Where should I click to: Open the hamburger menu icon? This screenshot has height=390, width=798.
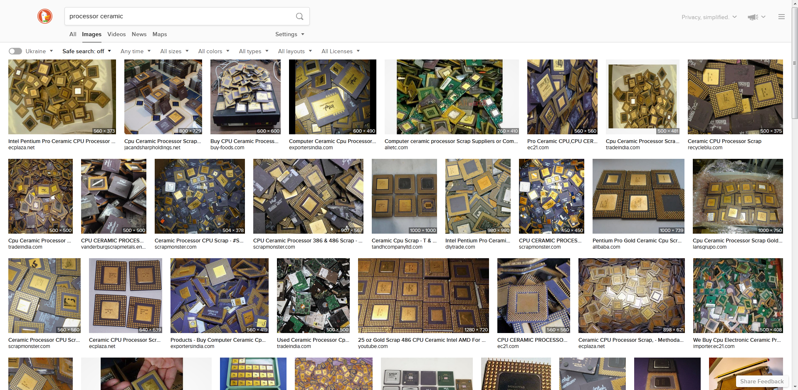(781, 17)
